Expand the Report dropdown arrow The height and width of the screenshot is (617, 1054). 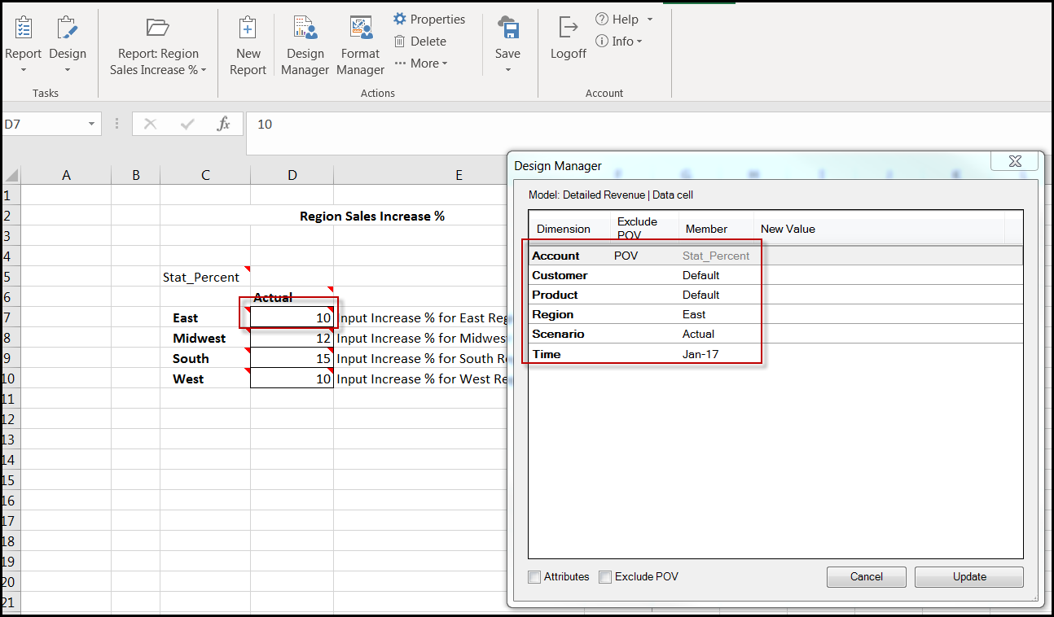(24, 70)
